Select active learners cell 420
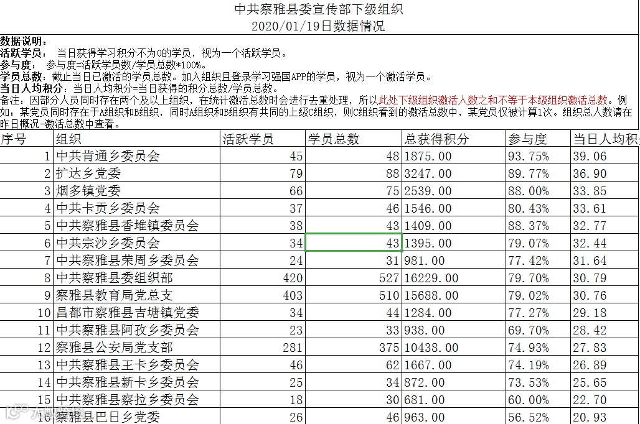 point(263,278)
